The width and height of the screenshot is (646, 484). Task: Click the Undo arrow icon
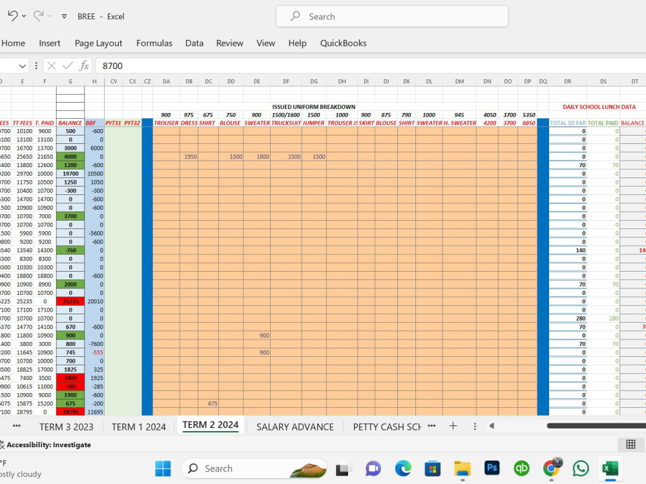[12, 16]
